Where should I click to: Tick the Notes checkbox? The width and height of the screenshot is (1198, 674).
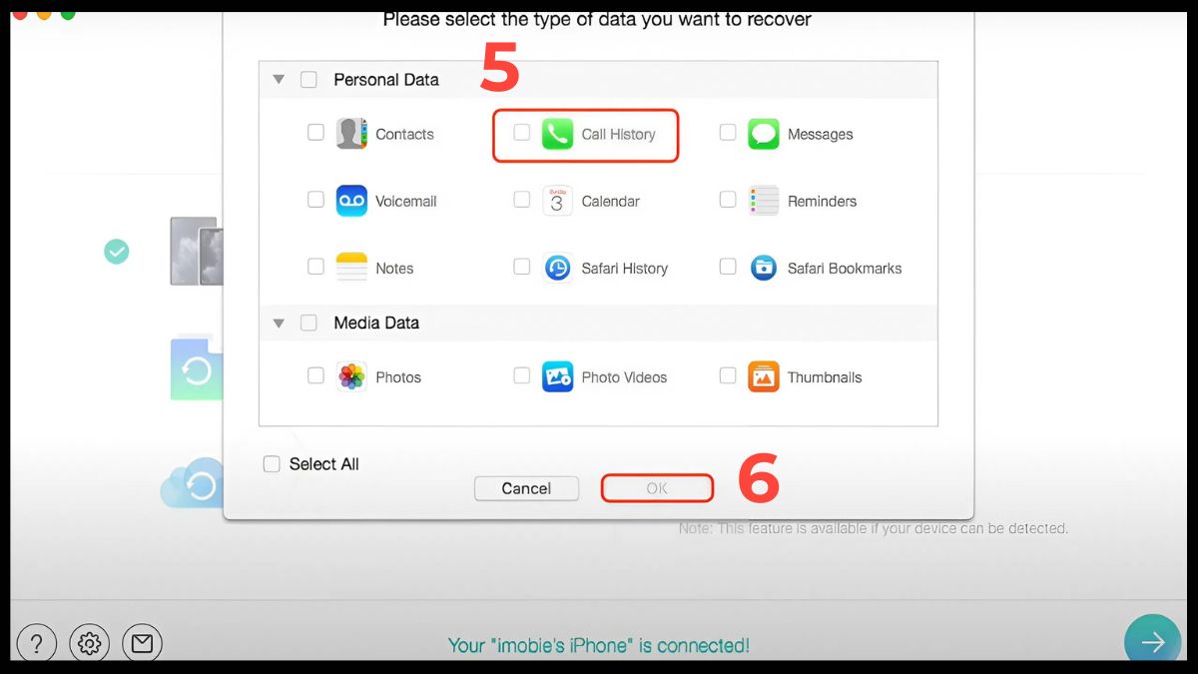pyautogui.click(x=315, y=267)
